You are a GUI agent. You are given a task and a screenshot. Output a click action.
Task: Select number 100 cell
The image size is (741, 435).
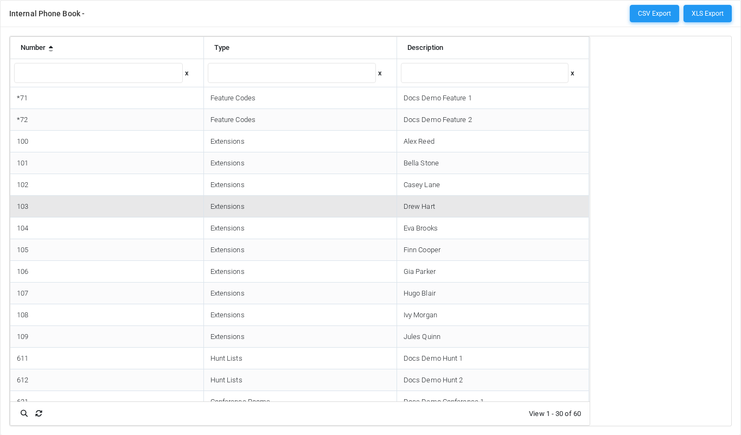107,142
